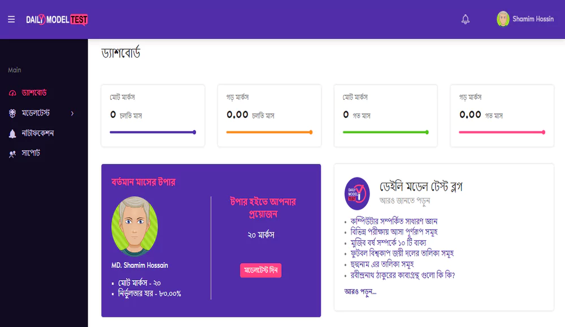Open সাপোর্ট in the sidebar
The width and height of the screenshot is (565, 327).
pos(31,153)
